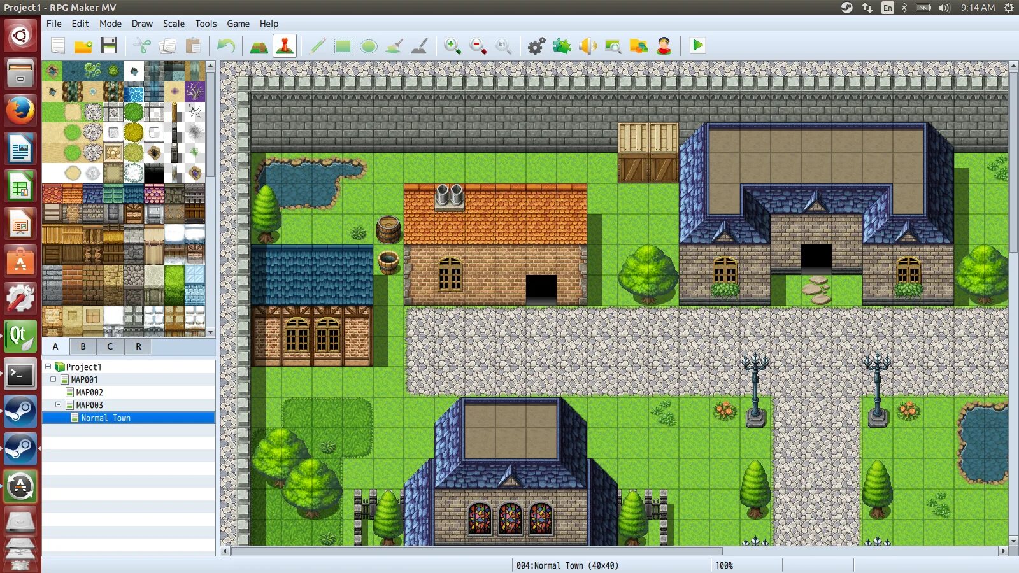1019x573 pixels.
Task: Open the File menu
Action: pyautogui.click(x=54, y=24)
